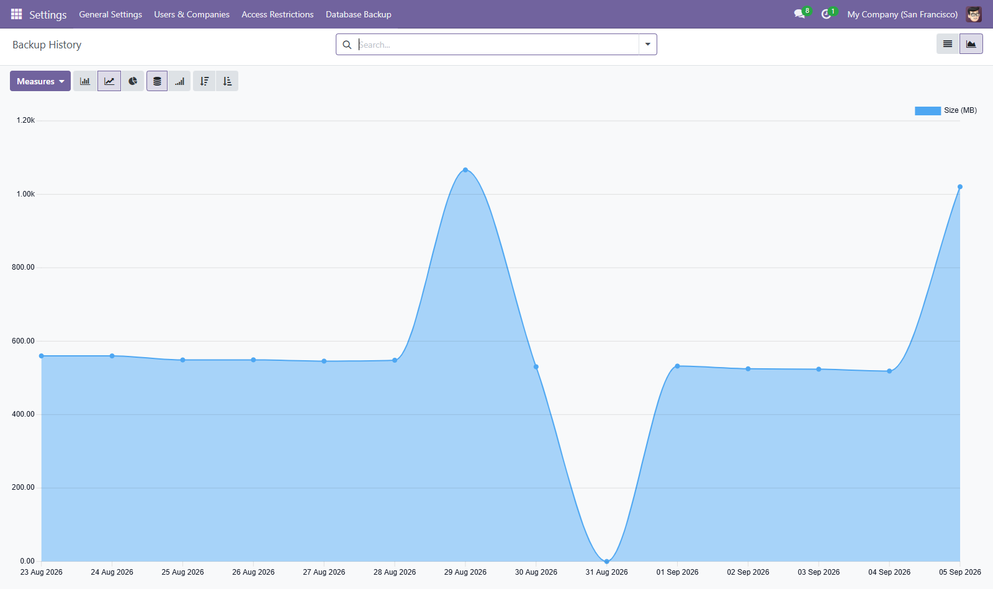Click the Settings app title

point(48,14)
